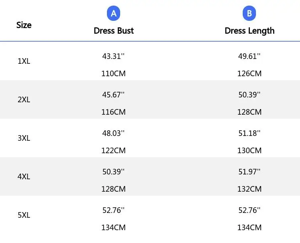300x243 pixels.
Task: Select the 49.61'' dress length value
Action: (249, 57)
